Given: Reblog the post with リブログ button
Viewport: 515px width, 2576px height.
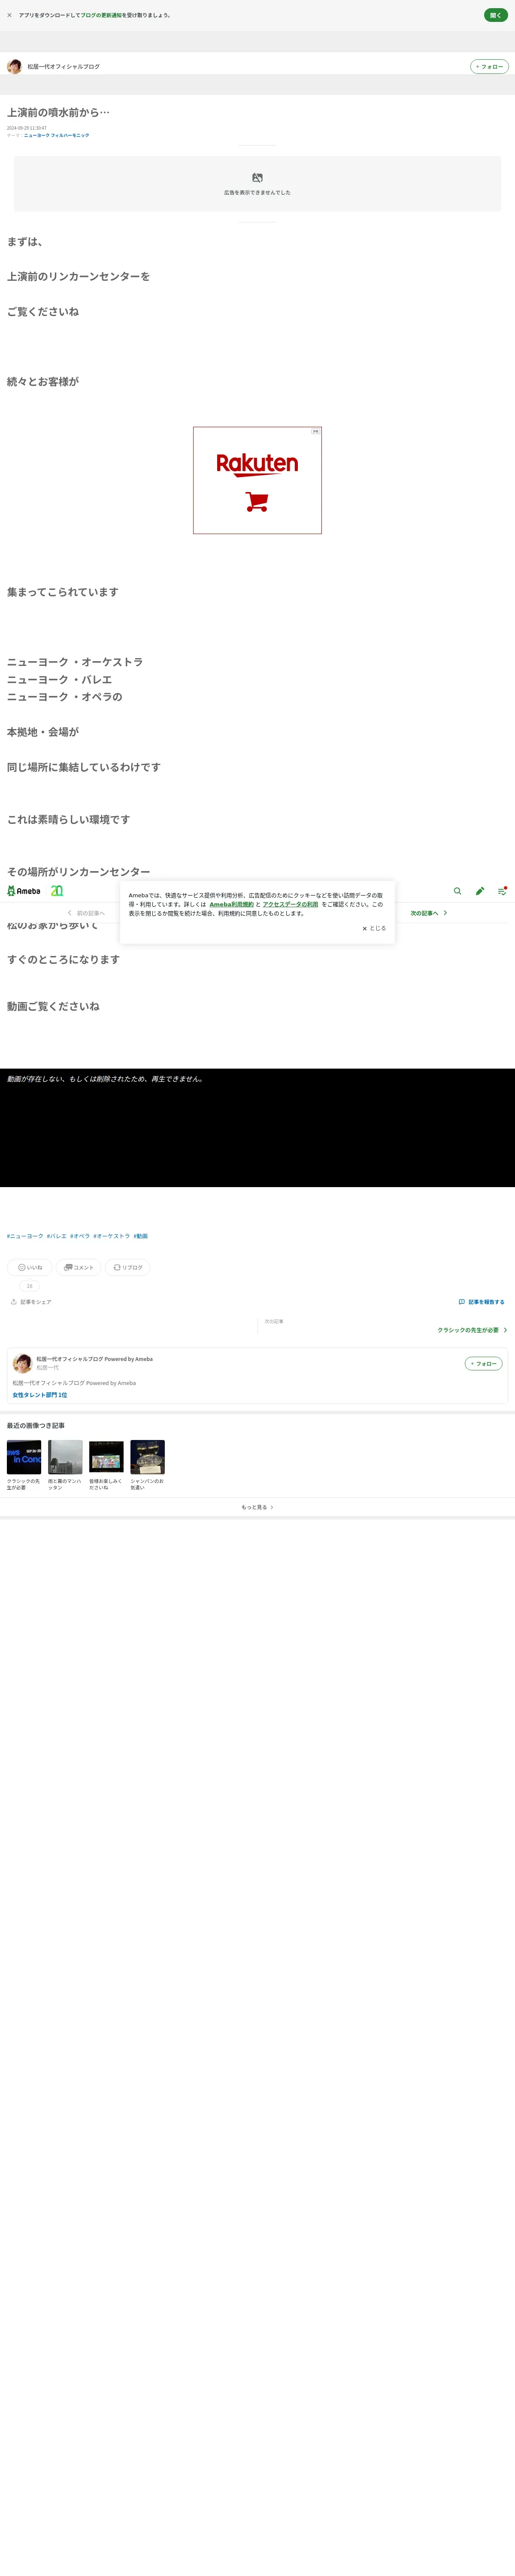Looking at the screenshot, I should coord(127,1267).
